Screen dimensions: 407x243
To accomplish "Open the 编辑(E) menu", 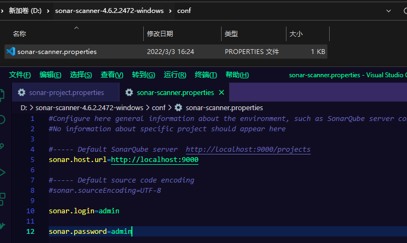I will pos(50,75).
